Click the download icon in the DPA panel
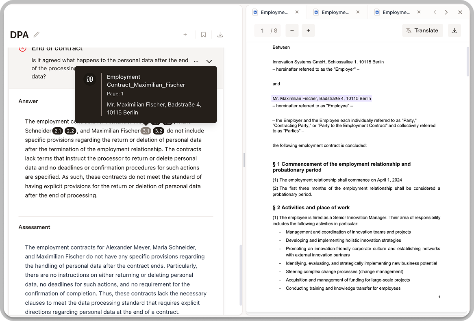Image resolution: width=474 pixels, height=321 pixels. pos(220,35)
